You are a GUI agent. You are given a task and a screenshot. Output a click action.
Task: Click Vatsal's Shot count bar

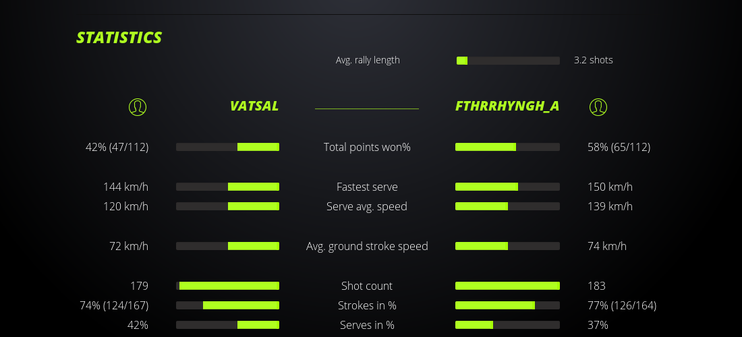[227, 286]
